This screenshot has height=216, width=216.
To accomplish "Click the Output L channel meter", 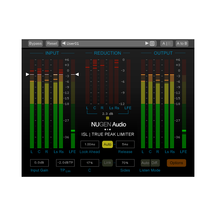I will (x=143, y=104).
